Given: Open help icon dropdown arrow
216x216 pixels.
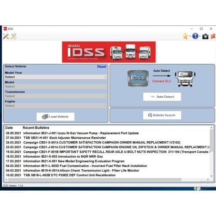Looking at the screenshot, I should [200, 36].
